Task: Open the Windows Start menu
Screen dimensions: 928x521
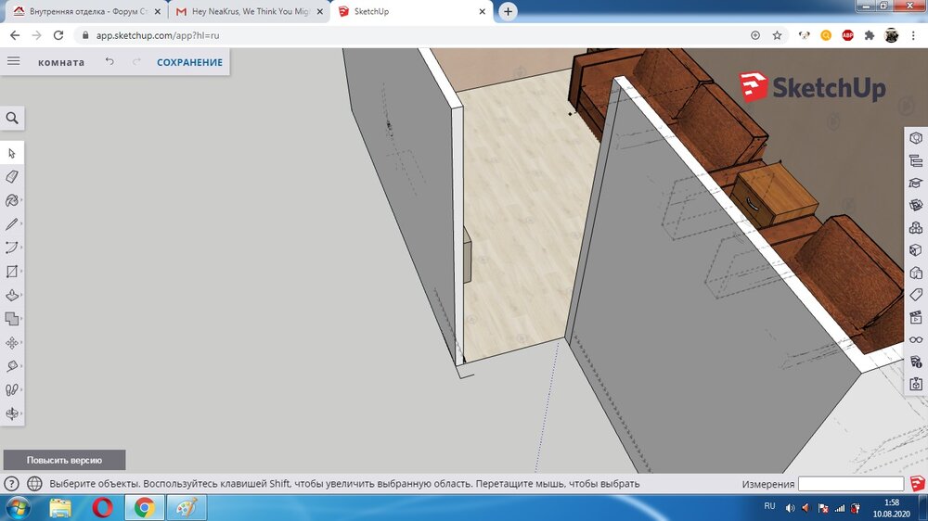Action: click(x=18, y=508)
